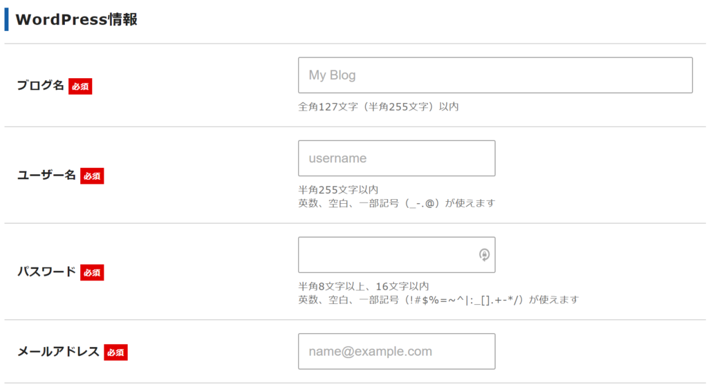Click the ブログ名 field label
The image size is (708, 387).
click(41, 85)
